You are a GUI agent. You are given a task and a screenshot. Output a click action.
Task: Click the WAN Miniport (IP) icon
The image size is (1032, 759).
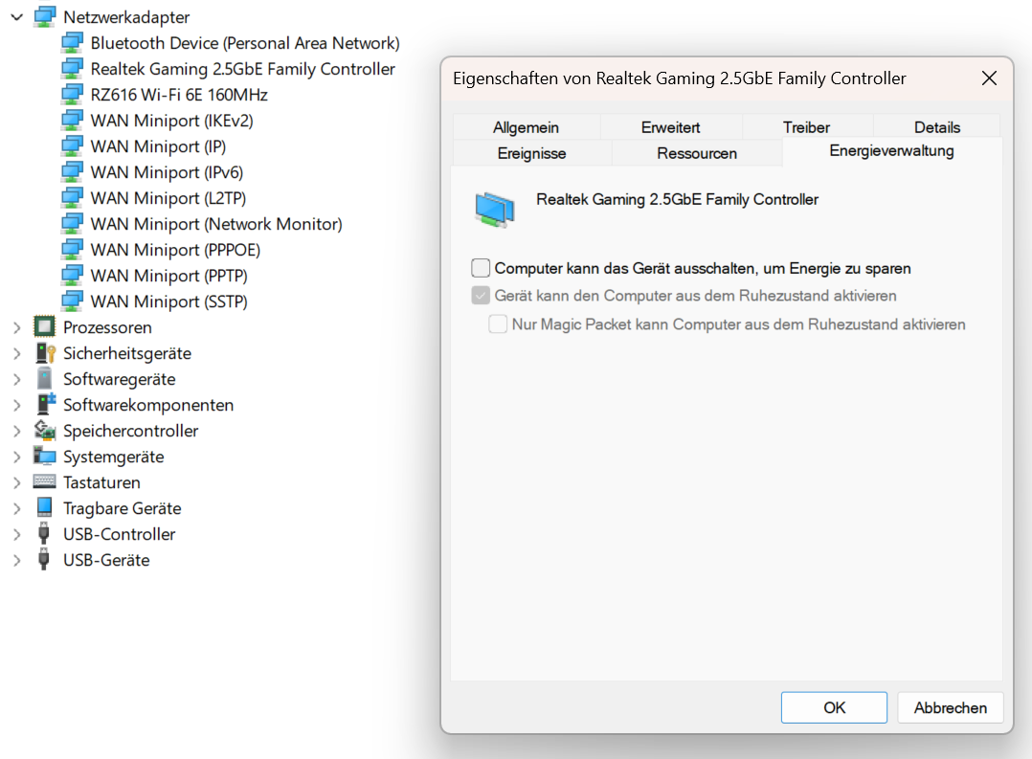click(72, 146)
